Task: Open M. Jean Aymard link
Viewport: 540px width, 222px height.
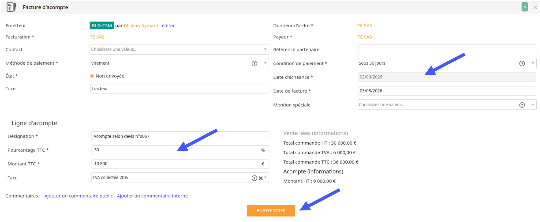Action: [x=141, y=25]
